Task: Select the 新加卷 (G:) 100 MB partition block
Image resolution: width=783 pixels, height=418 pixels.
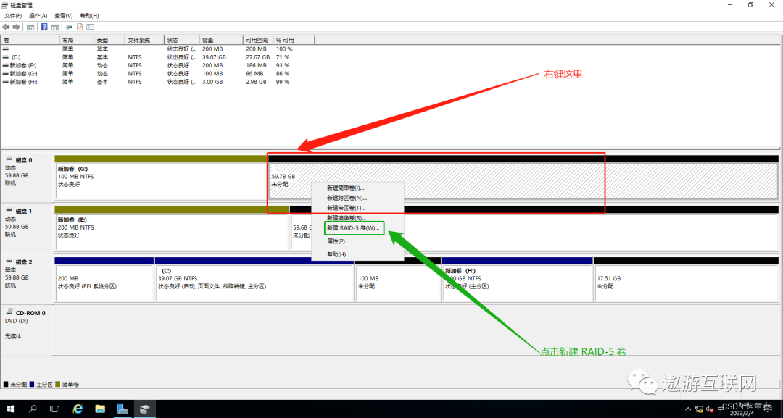Action: pyautogui.click(x=161, y=177)
